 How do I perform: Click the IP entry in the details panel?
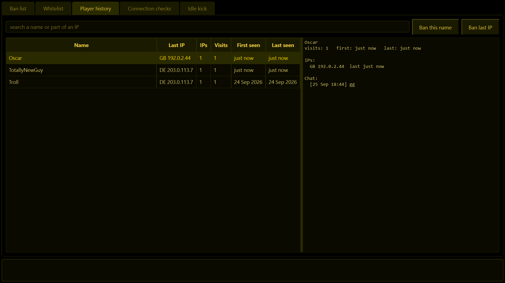tap(347, 66)
